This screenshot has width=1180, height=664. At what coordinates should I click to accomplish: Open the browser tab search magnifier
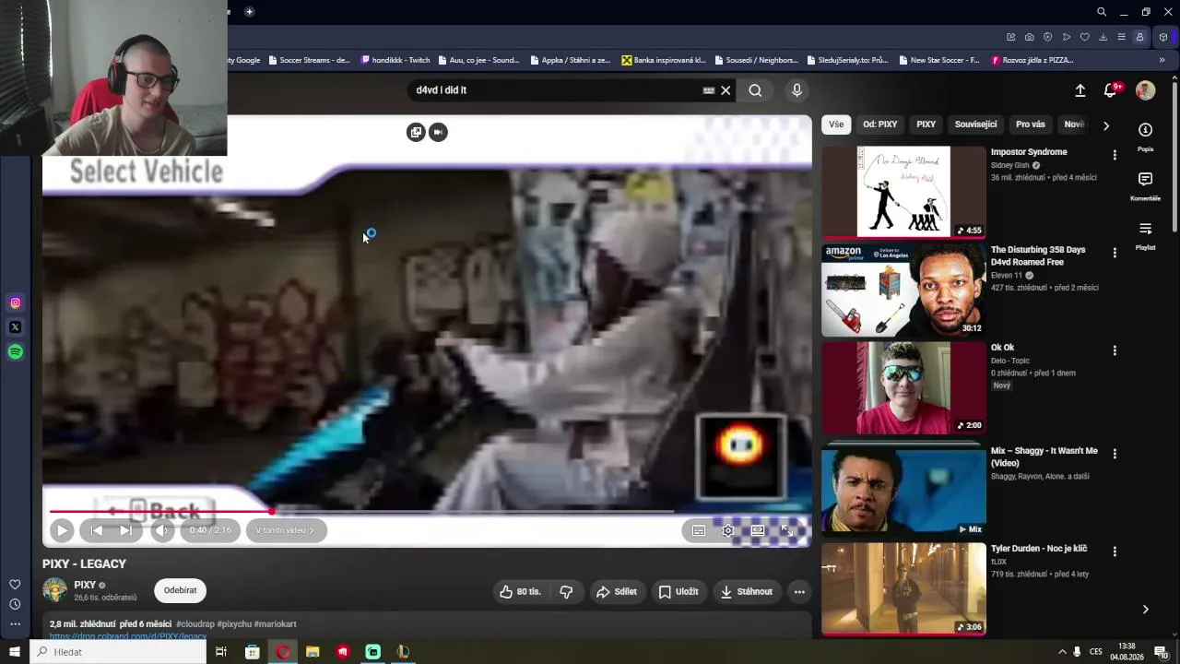[x=1102, y=12]
